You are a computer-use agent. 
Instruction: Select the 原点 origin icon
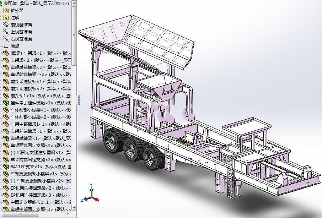click(x=6, y=46)
